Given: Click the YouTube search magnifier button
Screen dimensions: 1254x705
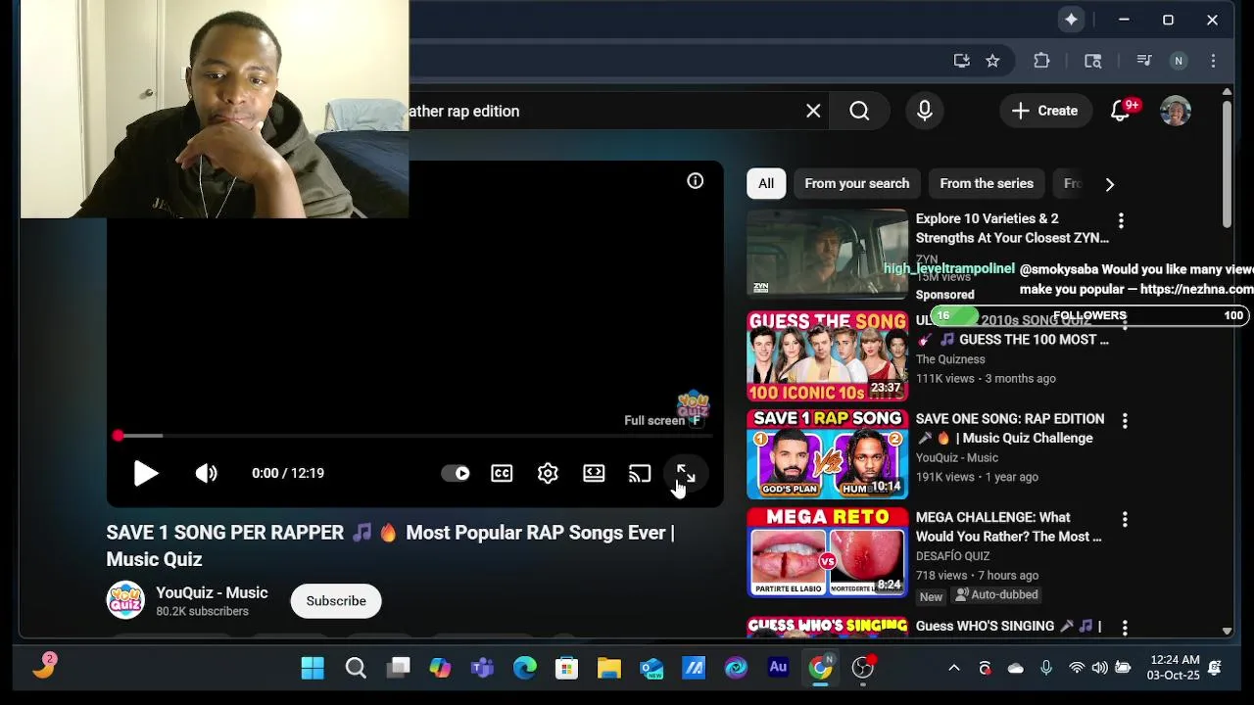Looking at the screenshot, I should click(x=859, y=111).
